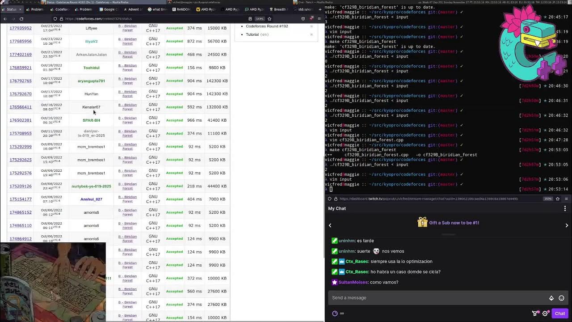The height and width of the screenshot is (322, 572).
Task: Send the message with the purple Chat button
Action: click(560, 314)
